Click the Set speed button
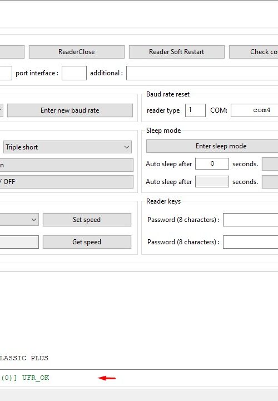The width and height of the screenshot is (278, 401). coord(87,220)
